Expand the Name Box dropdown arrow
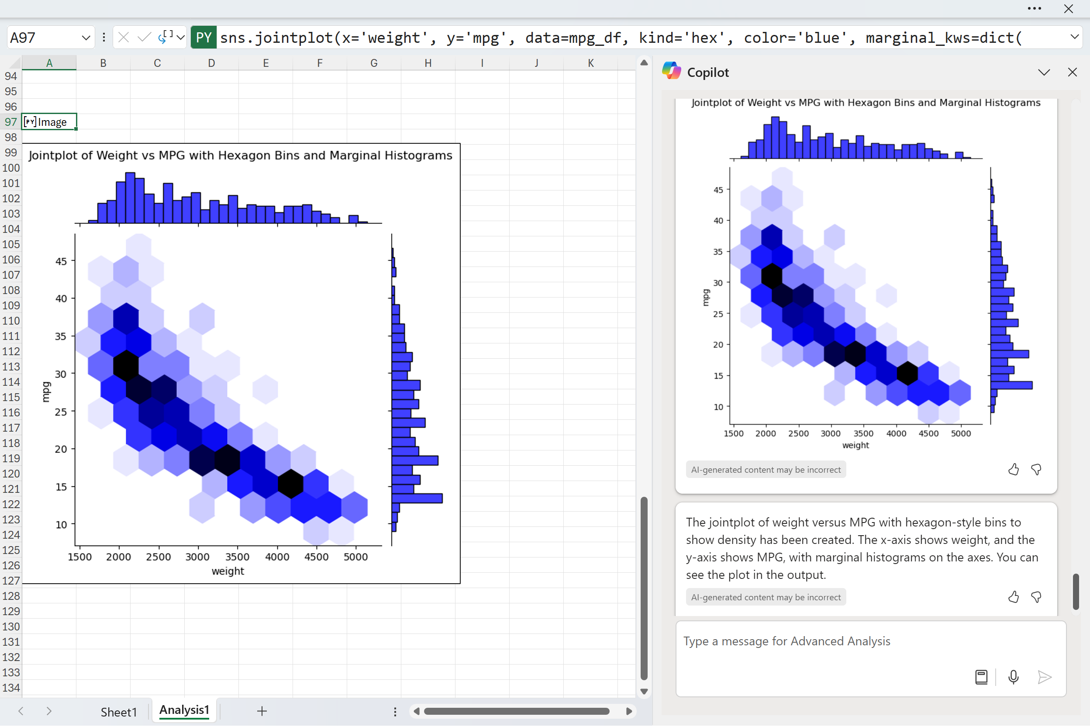The height and width of the screenshot is (727, 1090). pos(86,38)
